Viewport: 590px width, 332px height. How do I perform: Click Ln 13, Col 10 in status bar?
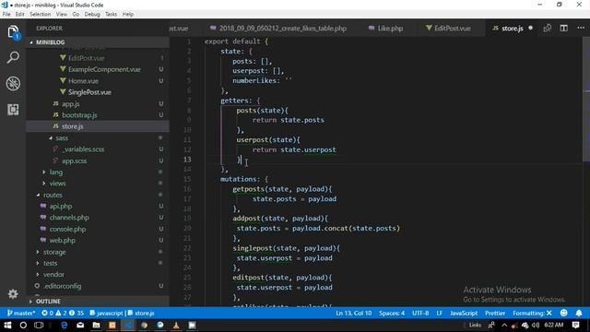(x=354, y=314)
